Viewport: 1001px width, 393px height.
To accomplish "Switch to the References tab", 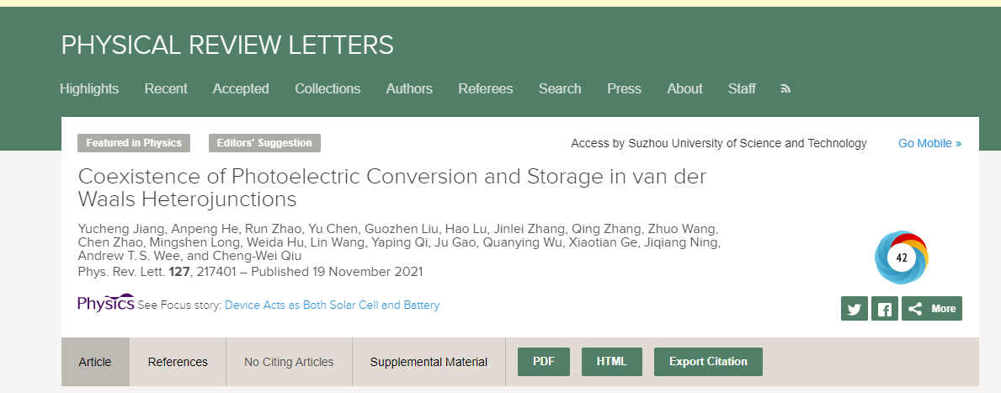I will (178, 362).
